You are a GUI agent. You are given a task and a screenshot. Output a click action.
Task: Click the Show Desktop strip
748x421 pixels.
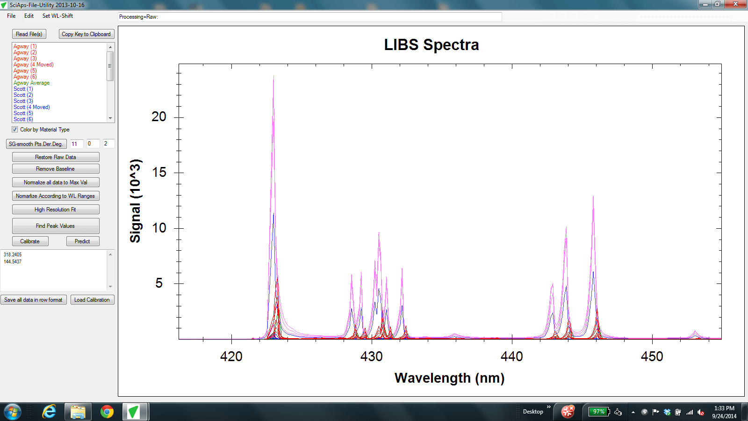point(744,412)
